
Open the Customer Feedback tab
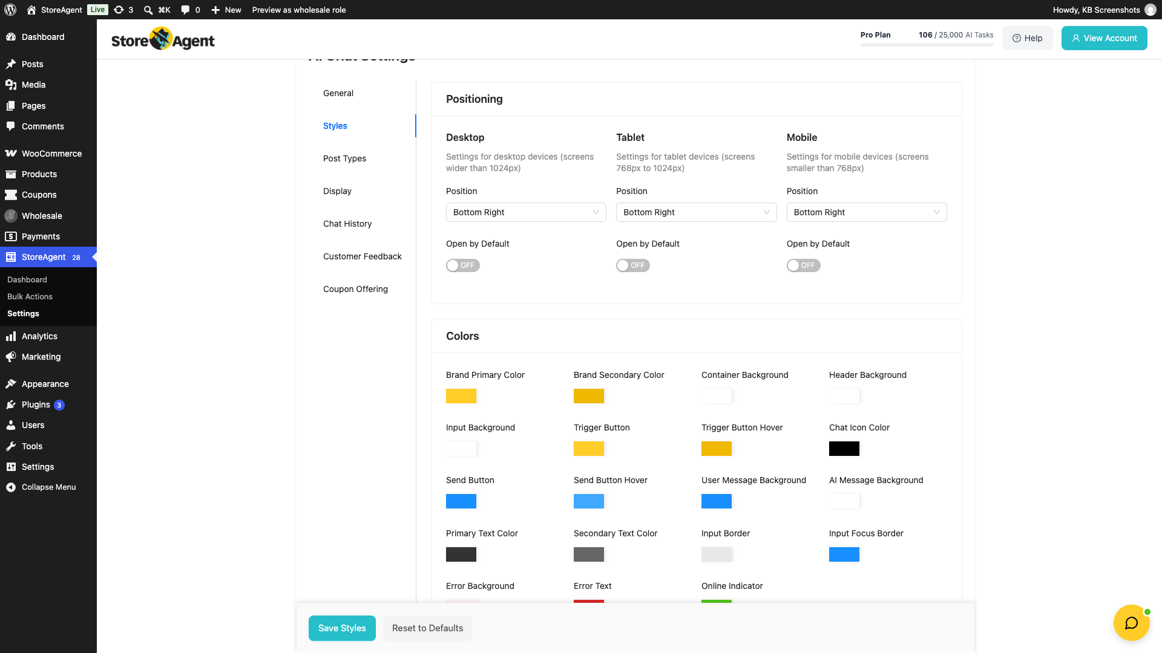coord(362,256)
